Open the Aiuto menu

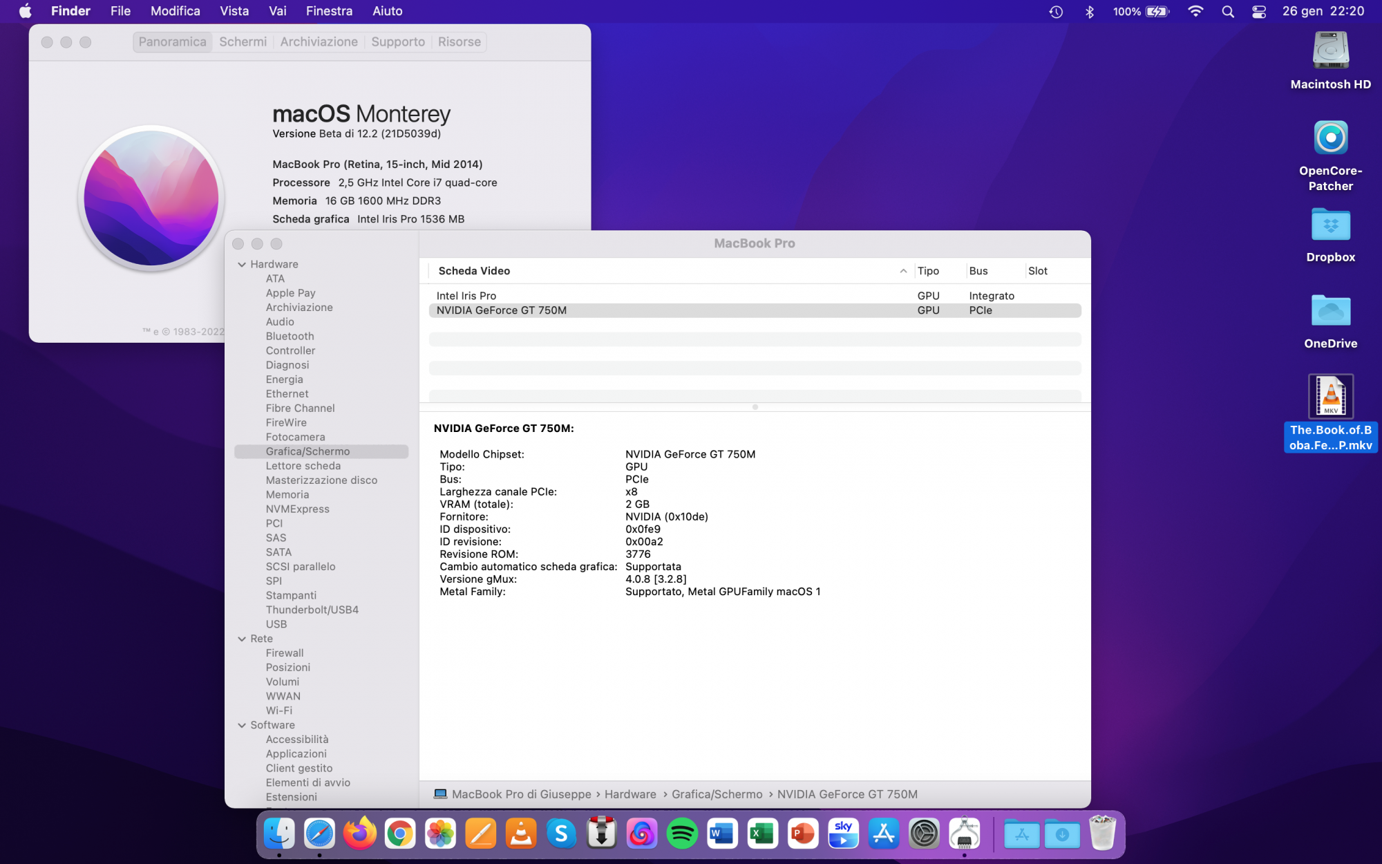(388, 11)
